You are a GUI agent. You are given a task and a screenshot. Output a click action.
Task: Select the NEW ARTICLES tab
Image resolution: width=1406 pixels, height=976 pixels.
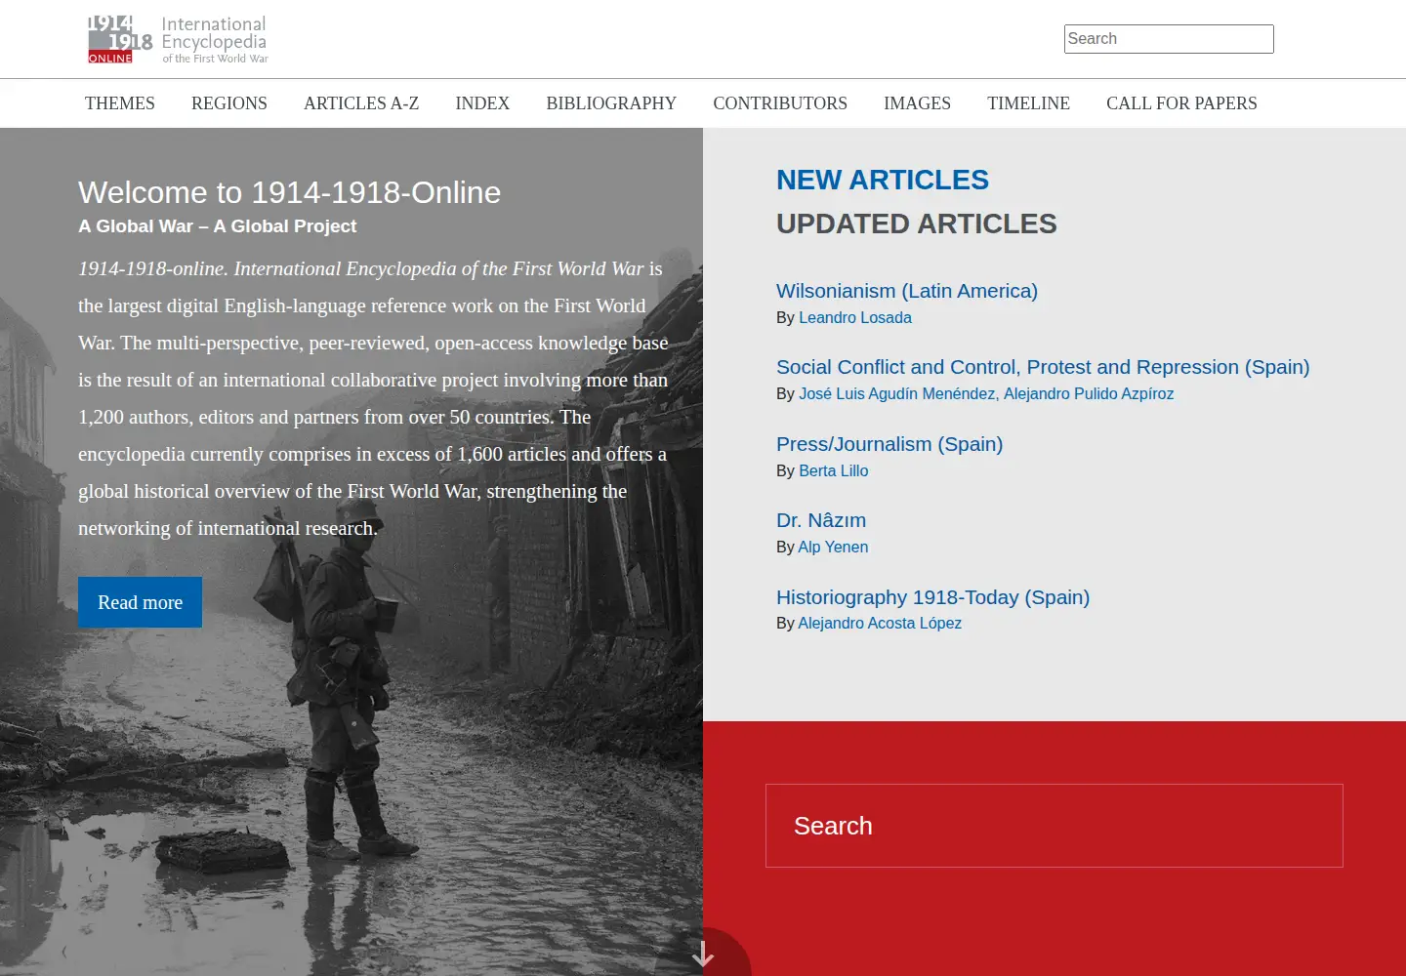click(883, 180)
